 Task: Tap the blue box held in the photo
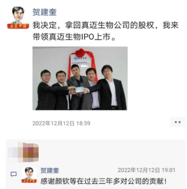[80, 90]
